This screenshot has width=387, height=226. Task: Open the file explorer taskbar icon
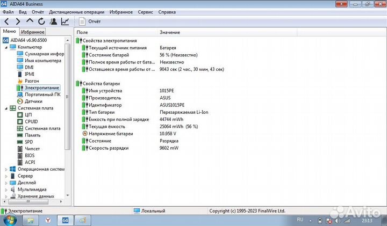[31, 220]
